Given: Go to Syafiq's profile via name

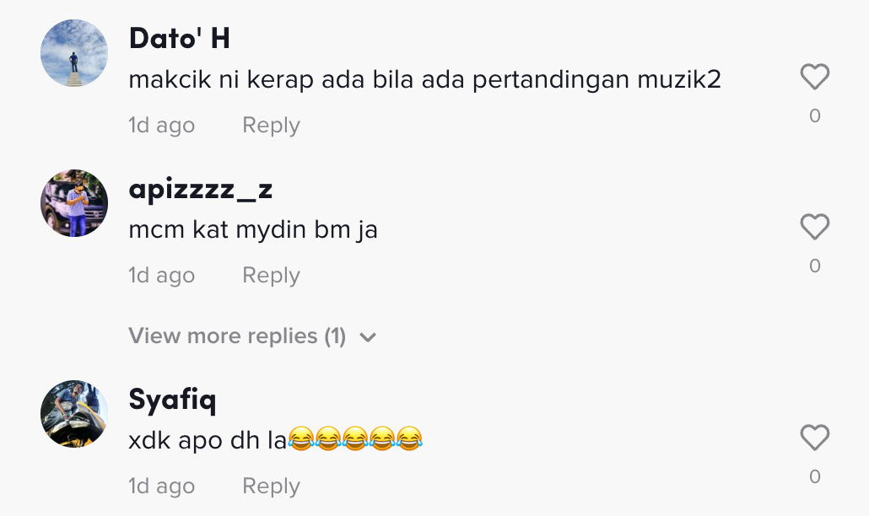Looking at the screenshot, I should (x=172, y=400).
